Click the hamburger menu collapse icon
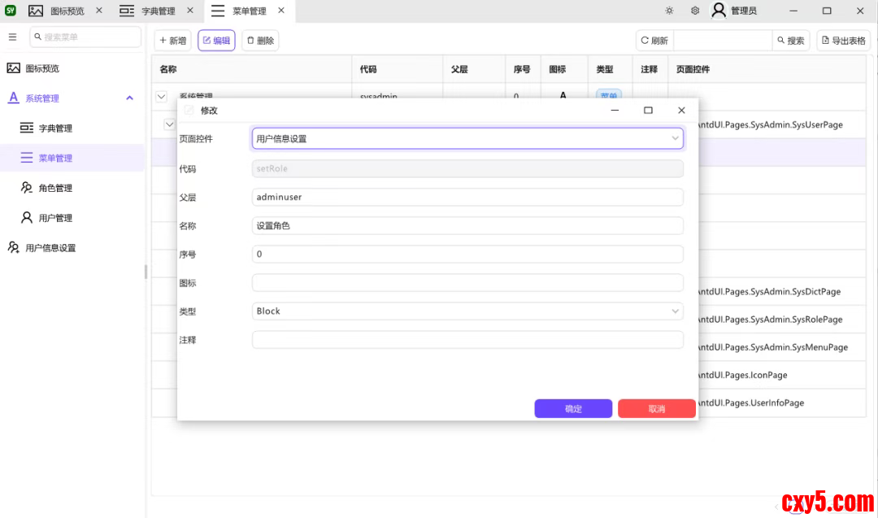 click(12, 37)
